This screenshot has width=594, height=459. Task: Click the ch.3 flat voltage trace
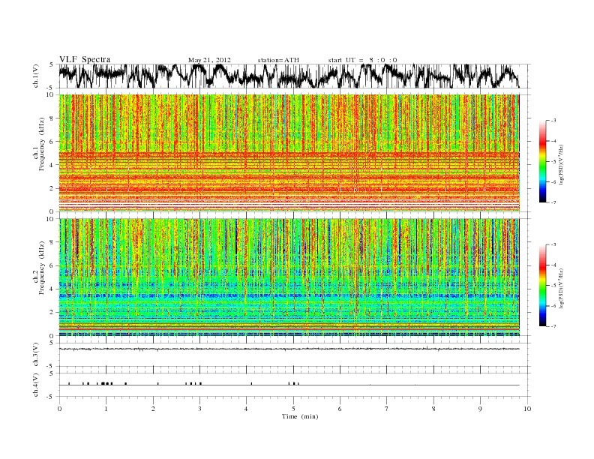(x=289, y=349)
